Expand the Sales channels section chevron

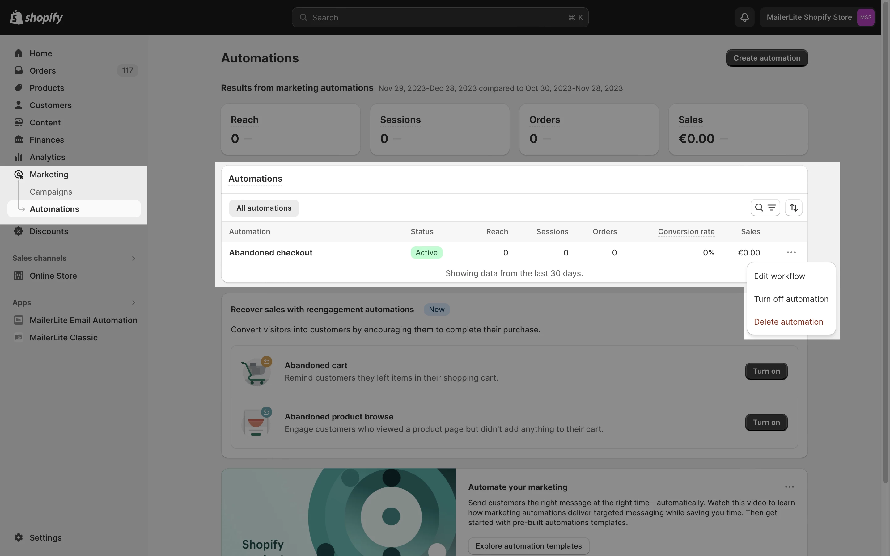tap(133, 258)
